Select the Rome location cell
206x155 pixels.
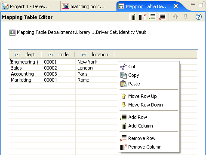(95, 80)
